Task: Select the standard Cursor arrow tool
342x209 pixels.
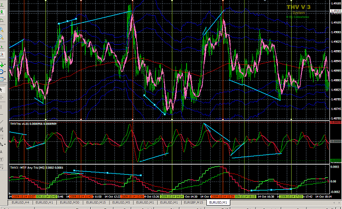Action: point(2,89)
